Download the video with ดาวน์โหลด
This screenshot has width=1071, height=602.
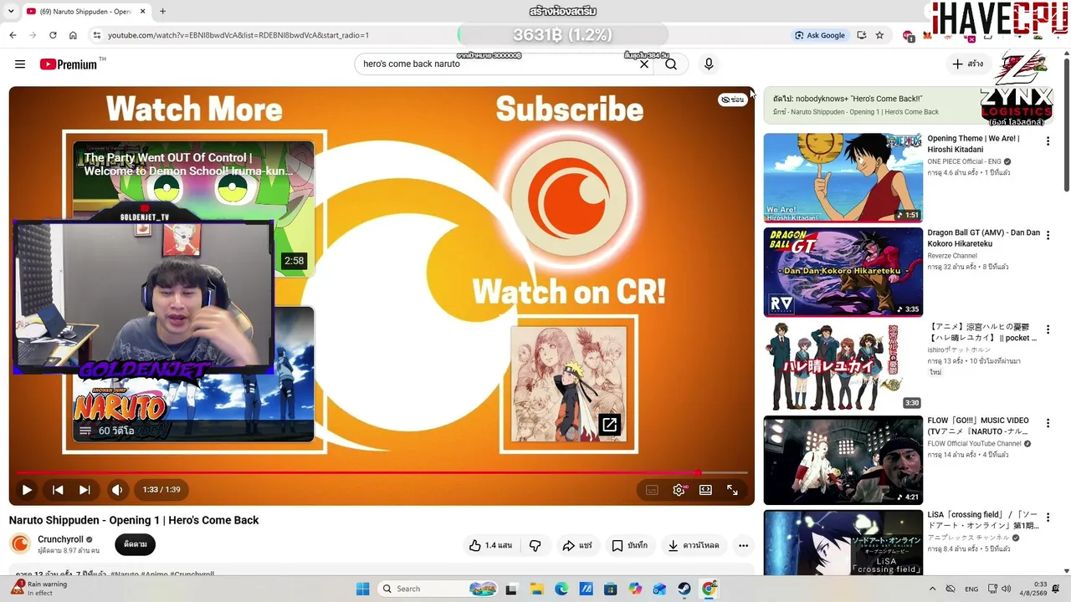(x=693, y=545)
